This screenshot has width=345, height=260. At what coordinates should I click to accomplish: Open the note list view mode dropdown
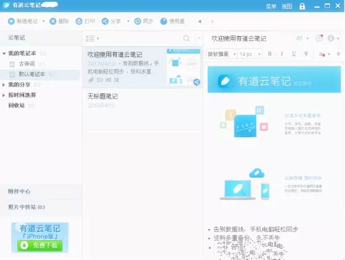[x=92, y=39]
